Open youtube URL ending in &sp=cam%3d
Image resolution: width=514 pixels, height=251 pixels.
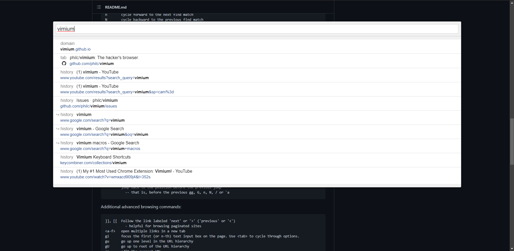[117, 92]
